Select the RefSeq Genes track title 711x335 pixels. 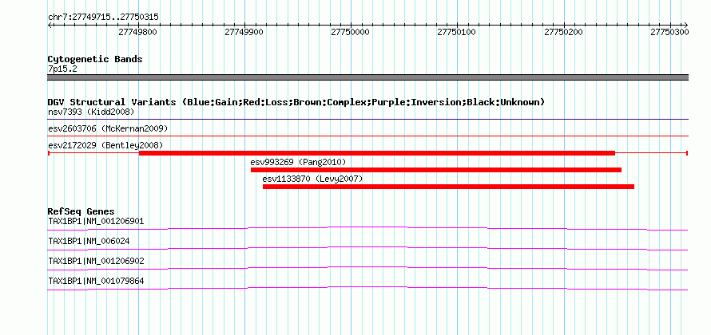81,211
